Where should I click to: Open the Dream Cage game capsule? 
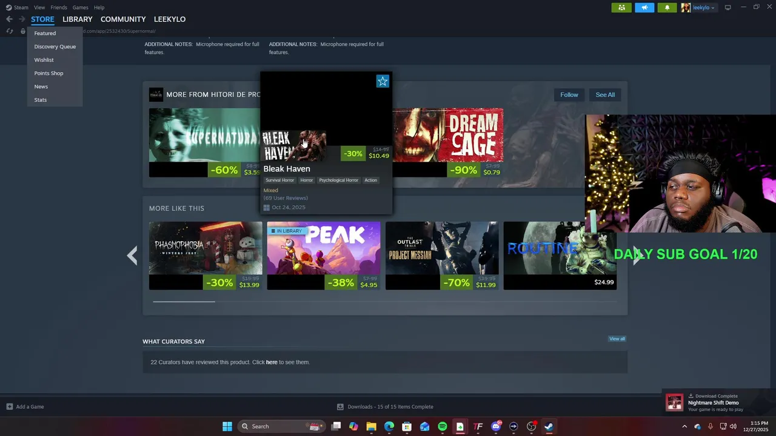(x=448, y=142)
